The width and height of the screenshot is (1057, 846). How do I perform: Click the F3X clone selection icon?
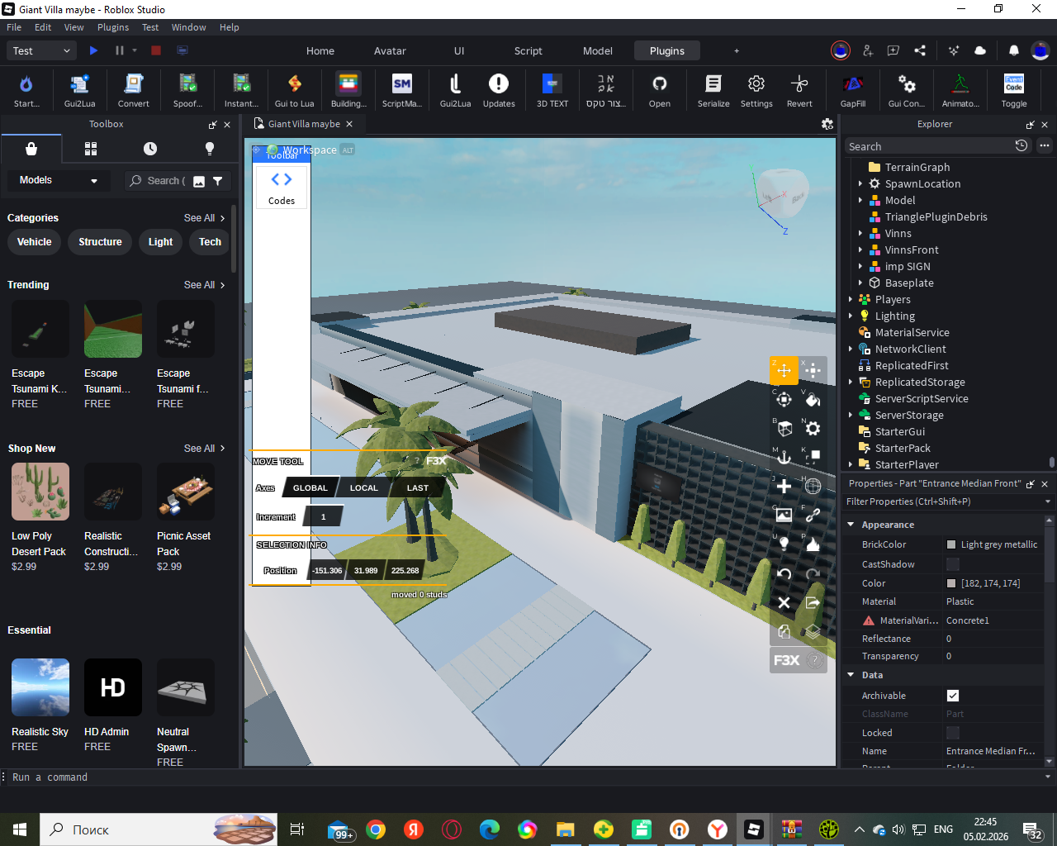tap(784, 632)
